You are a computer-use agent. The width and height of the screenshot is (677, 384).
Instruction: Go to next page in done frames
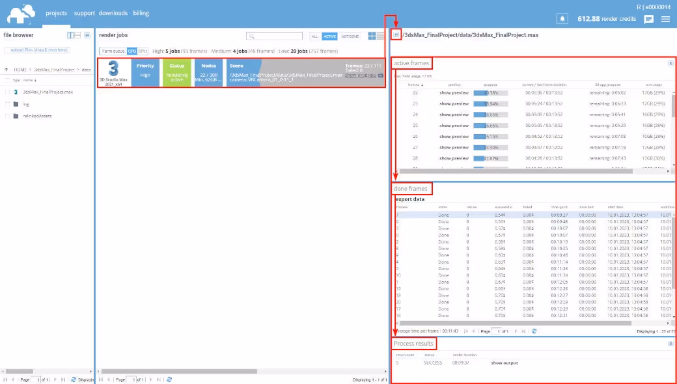pos(516,331)
